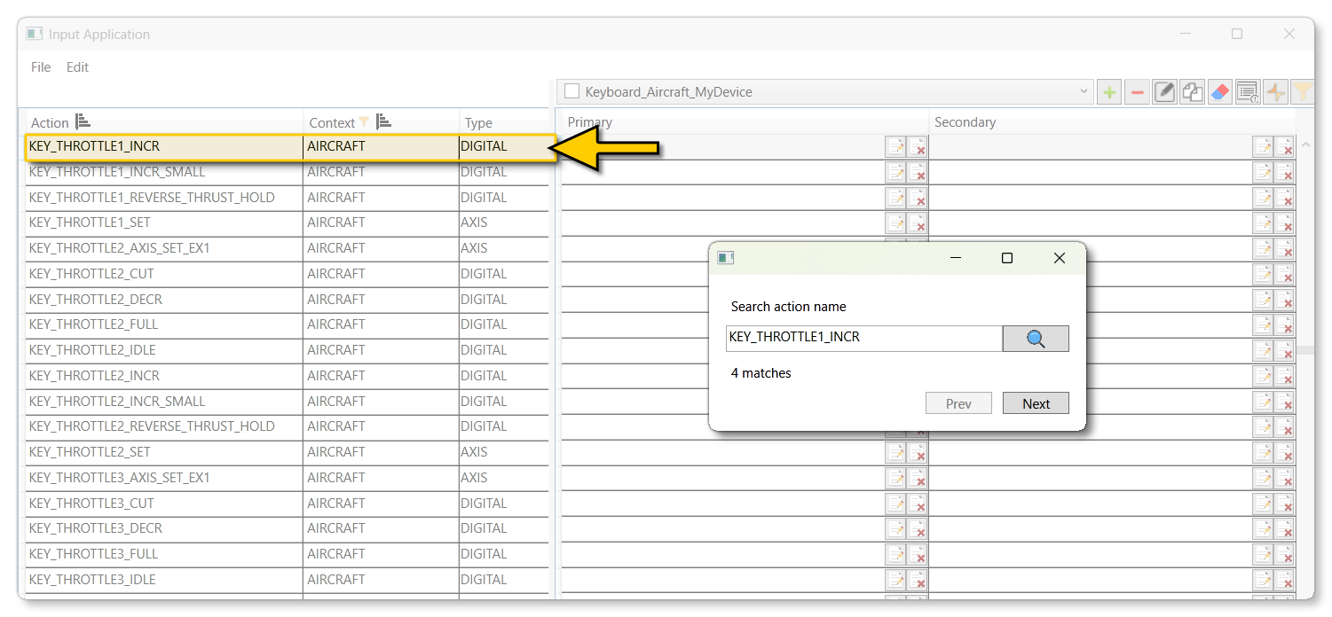This screenshot has width=1332, height=617.
Task: Open the Keyboard_Aircraft_MyDevice profile dropdown
Action: (x=1084, y=91)
